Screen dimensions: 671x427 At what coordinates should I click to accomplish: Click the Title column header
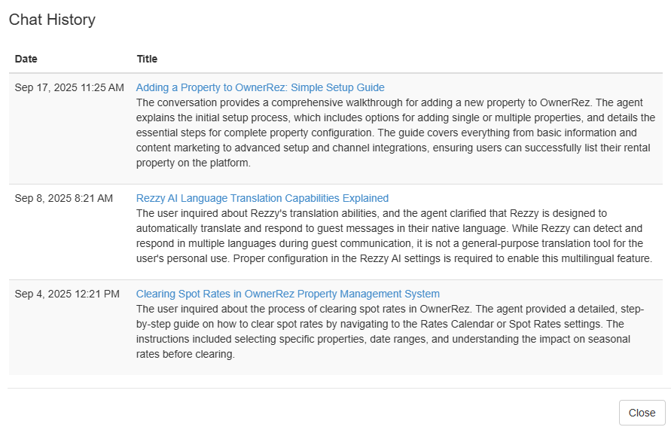click(147, 59)
